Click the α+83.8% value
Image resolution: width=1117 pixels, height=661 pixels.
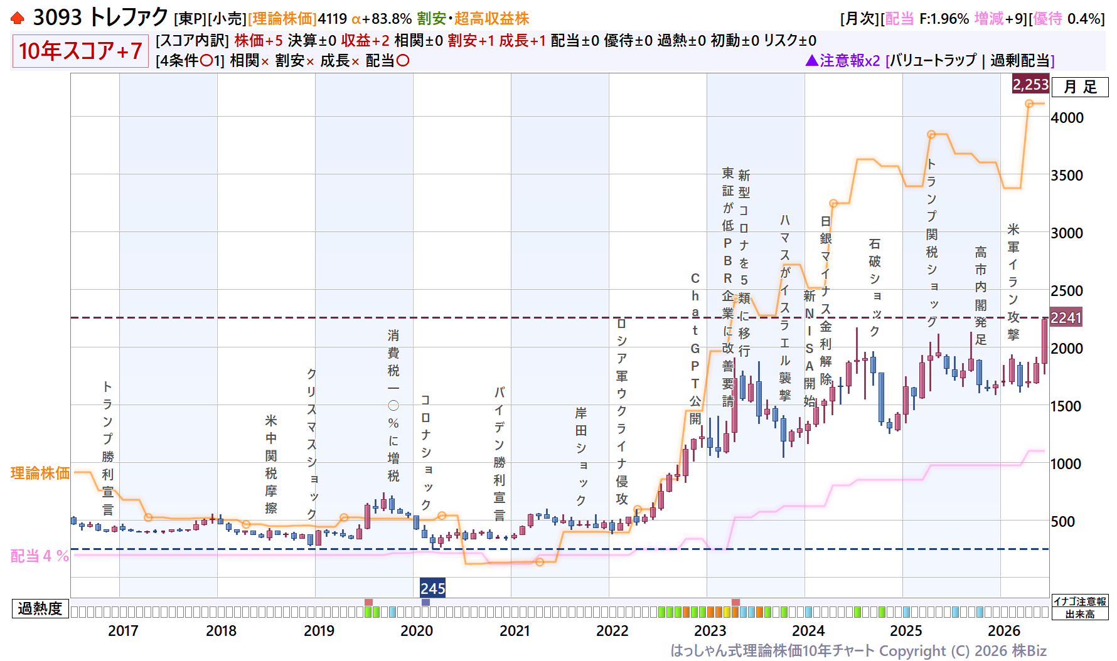382,19
